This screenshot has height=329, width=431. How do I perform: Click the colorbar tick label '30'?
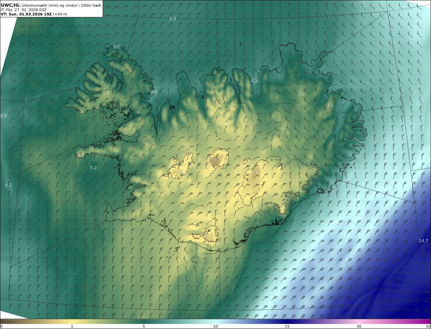(359, 326)
